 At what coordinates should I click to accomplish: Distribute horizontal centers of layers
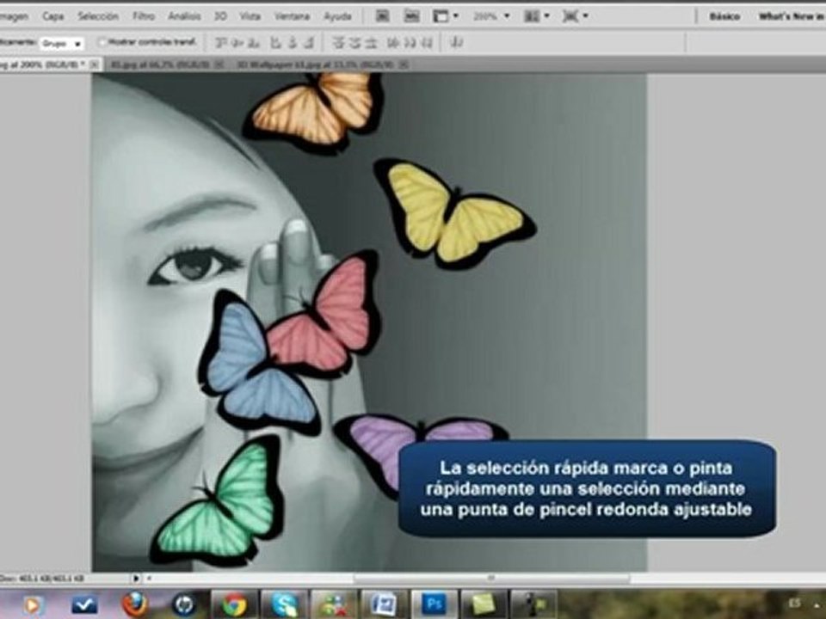pyautogui.click(x=410, y=43)
